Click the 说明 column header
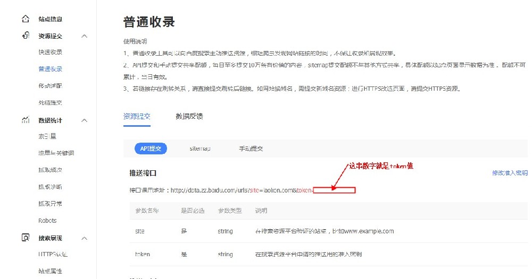Screen dimensions: 532x279 (261, 211)
